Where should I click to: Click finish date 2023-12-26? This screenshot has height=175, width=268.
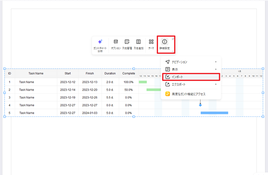[90, 98]
